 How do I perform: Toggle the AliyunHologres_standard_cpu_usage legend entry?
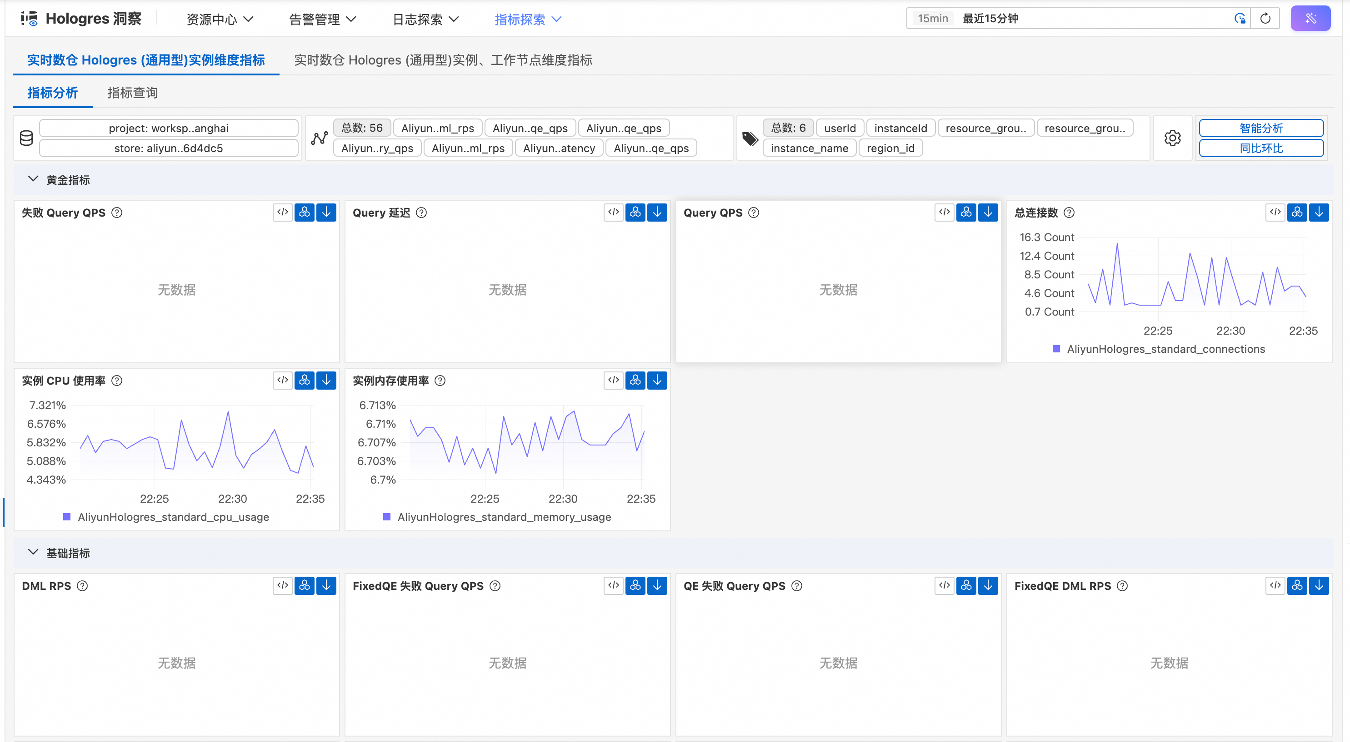click(173, 517)
